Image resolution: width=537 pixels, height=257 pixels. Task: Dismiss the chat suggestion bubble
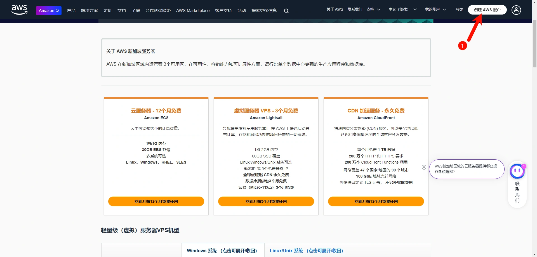[424, 167]
